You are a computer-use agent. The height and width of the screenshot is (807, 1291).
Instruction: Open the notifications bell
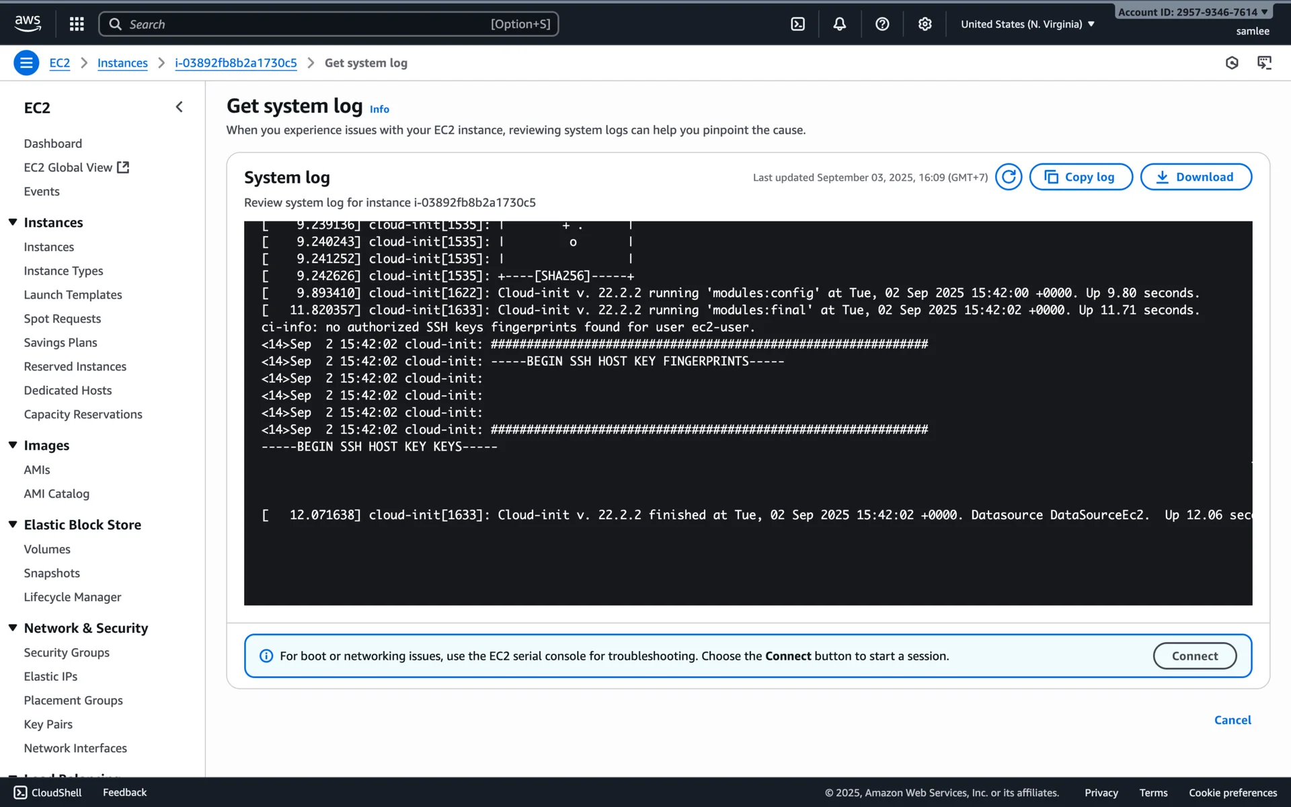pyautogui.click(x=839, y=24)
